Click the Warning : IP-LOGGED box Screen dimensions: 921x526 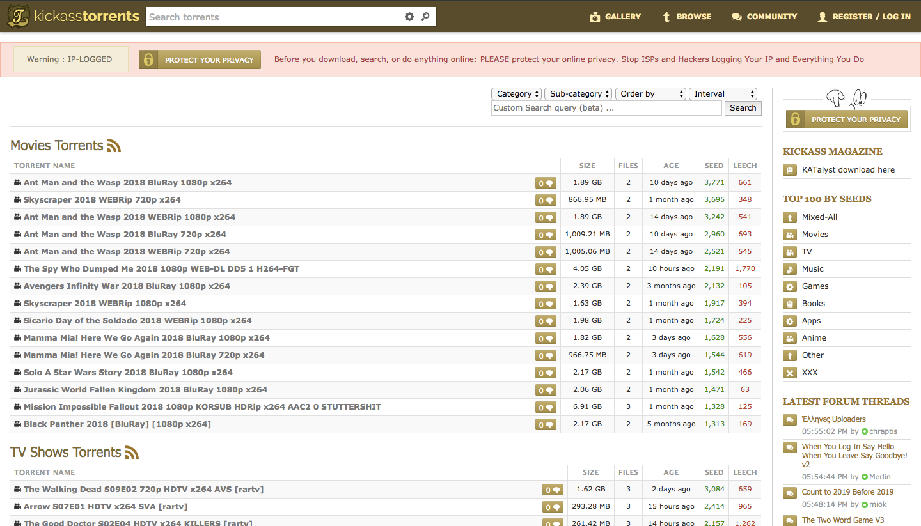click(70, 59)
